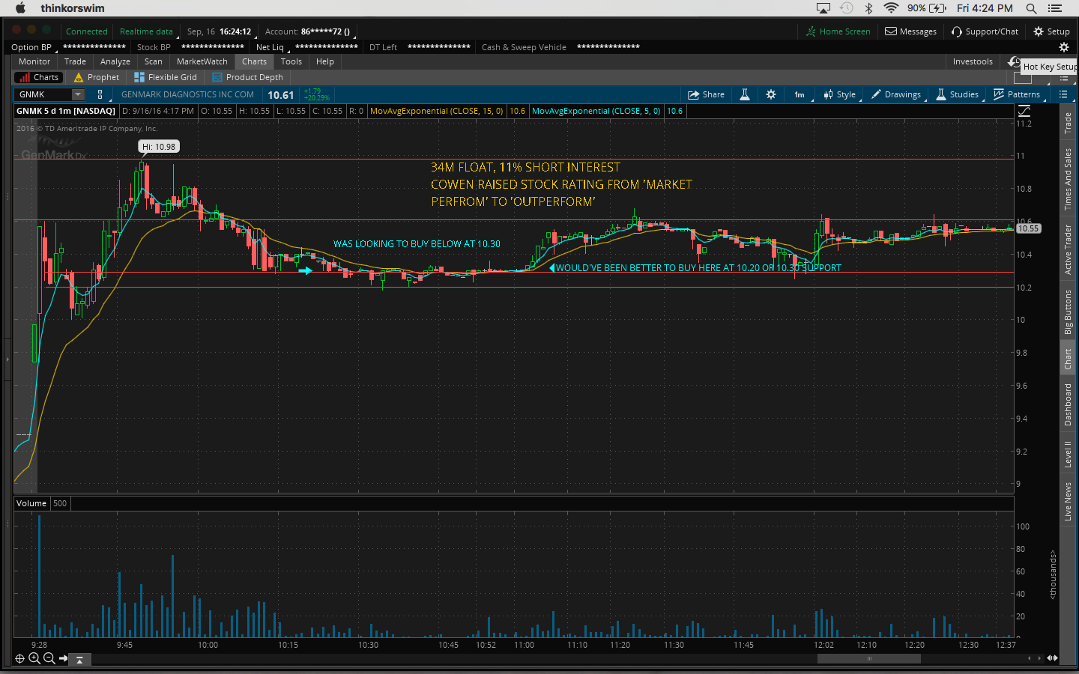This screenshot has width=1079, height=674.
Task: Click the zoom in magnifier icon
Action: [34, 658]
